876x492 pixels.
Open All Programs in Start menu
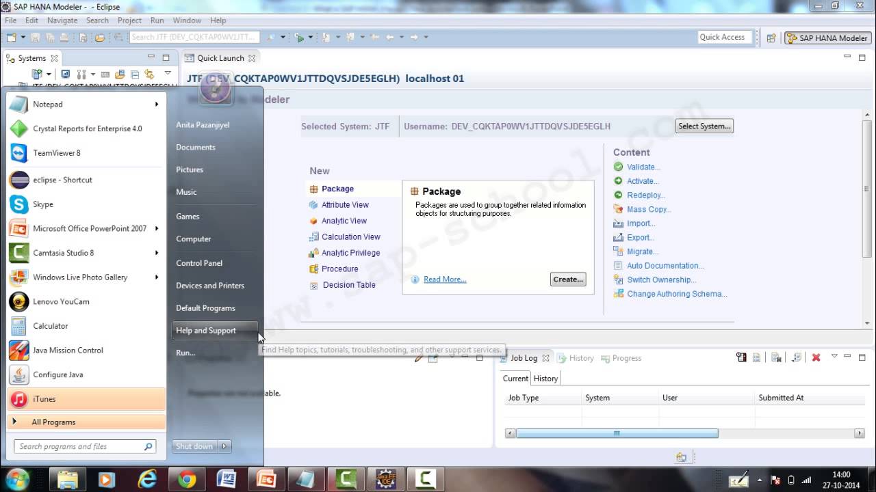[x=86, y=422]
